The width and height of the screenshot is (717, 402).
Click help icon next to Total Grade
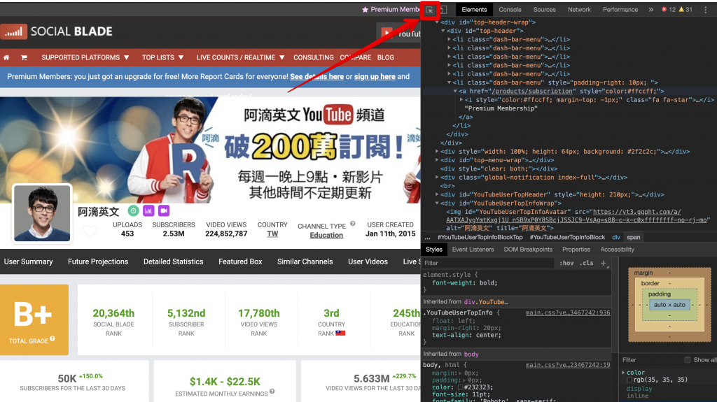point(52,338)
